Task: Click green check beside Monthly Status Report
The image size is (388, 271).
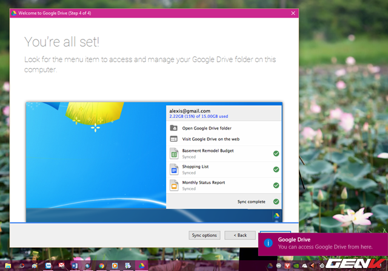Action: [x=276, y=185]
